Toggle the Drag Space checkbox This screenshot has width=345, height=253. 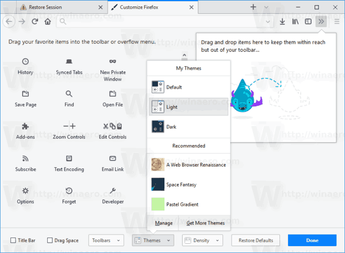coord(50,240)
